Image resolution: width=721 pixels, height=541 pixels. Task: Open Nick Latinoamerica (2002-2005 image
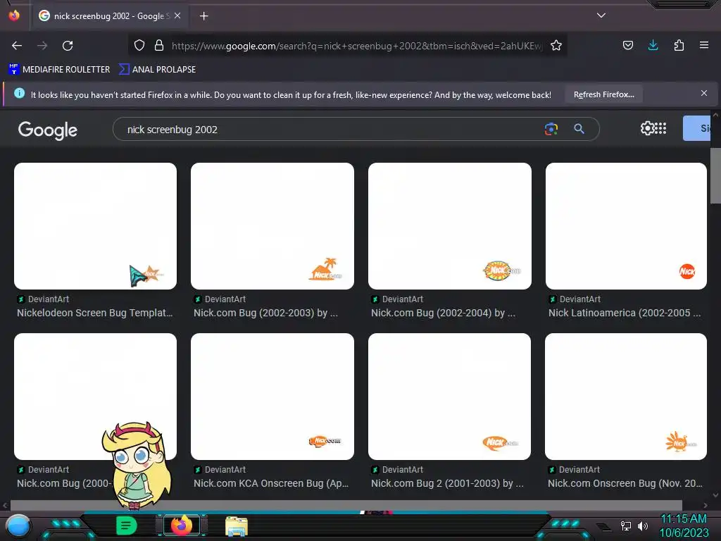(626, 226)
